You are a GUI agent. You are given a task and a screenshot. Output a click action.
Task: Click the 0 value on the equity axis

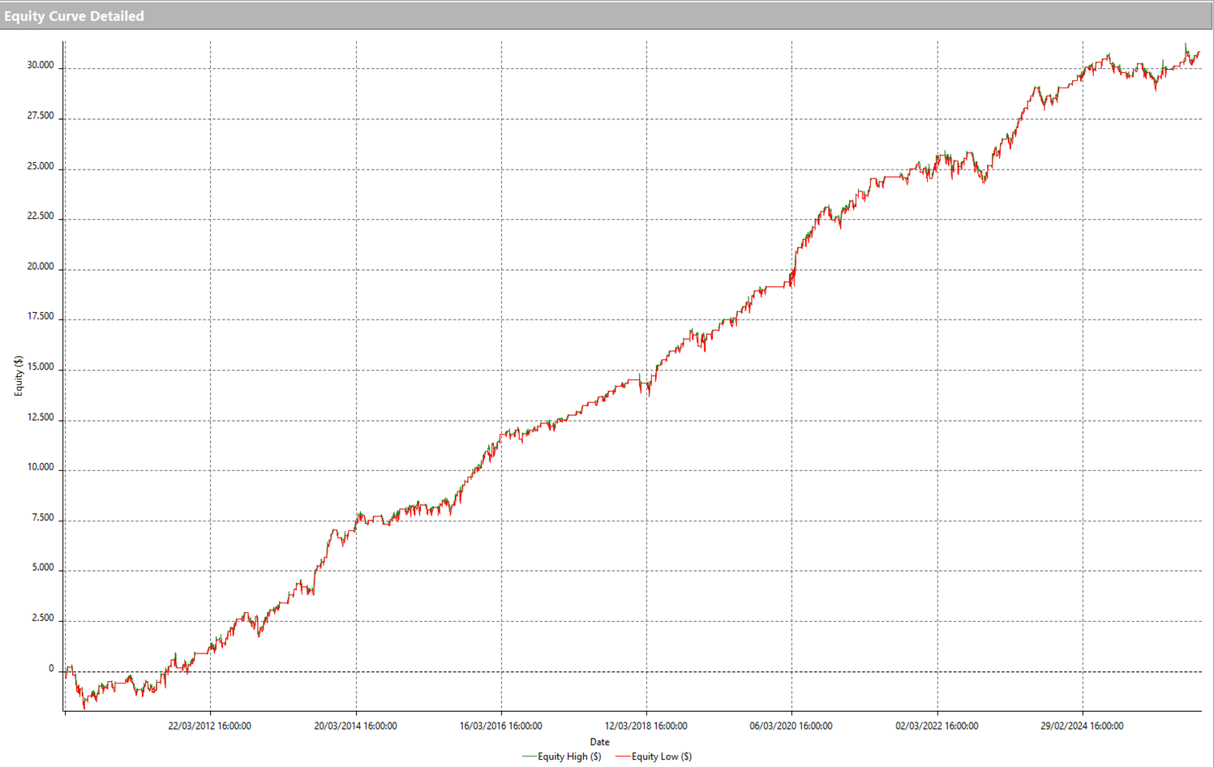(51, 669)
